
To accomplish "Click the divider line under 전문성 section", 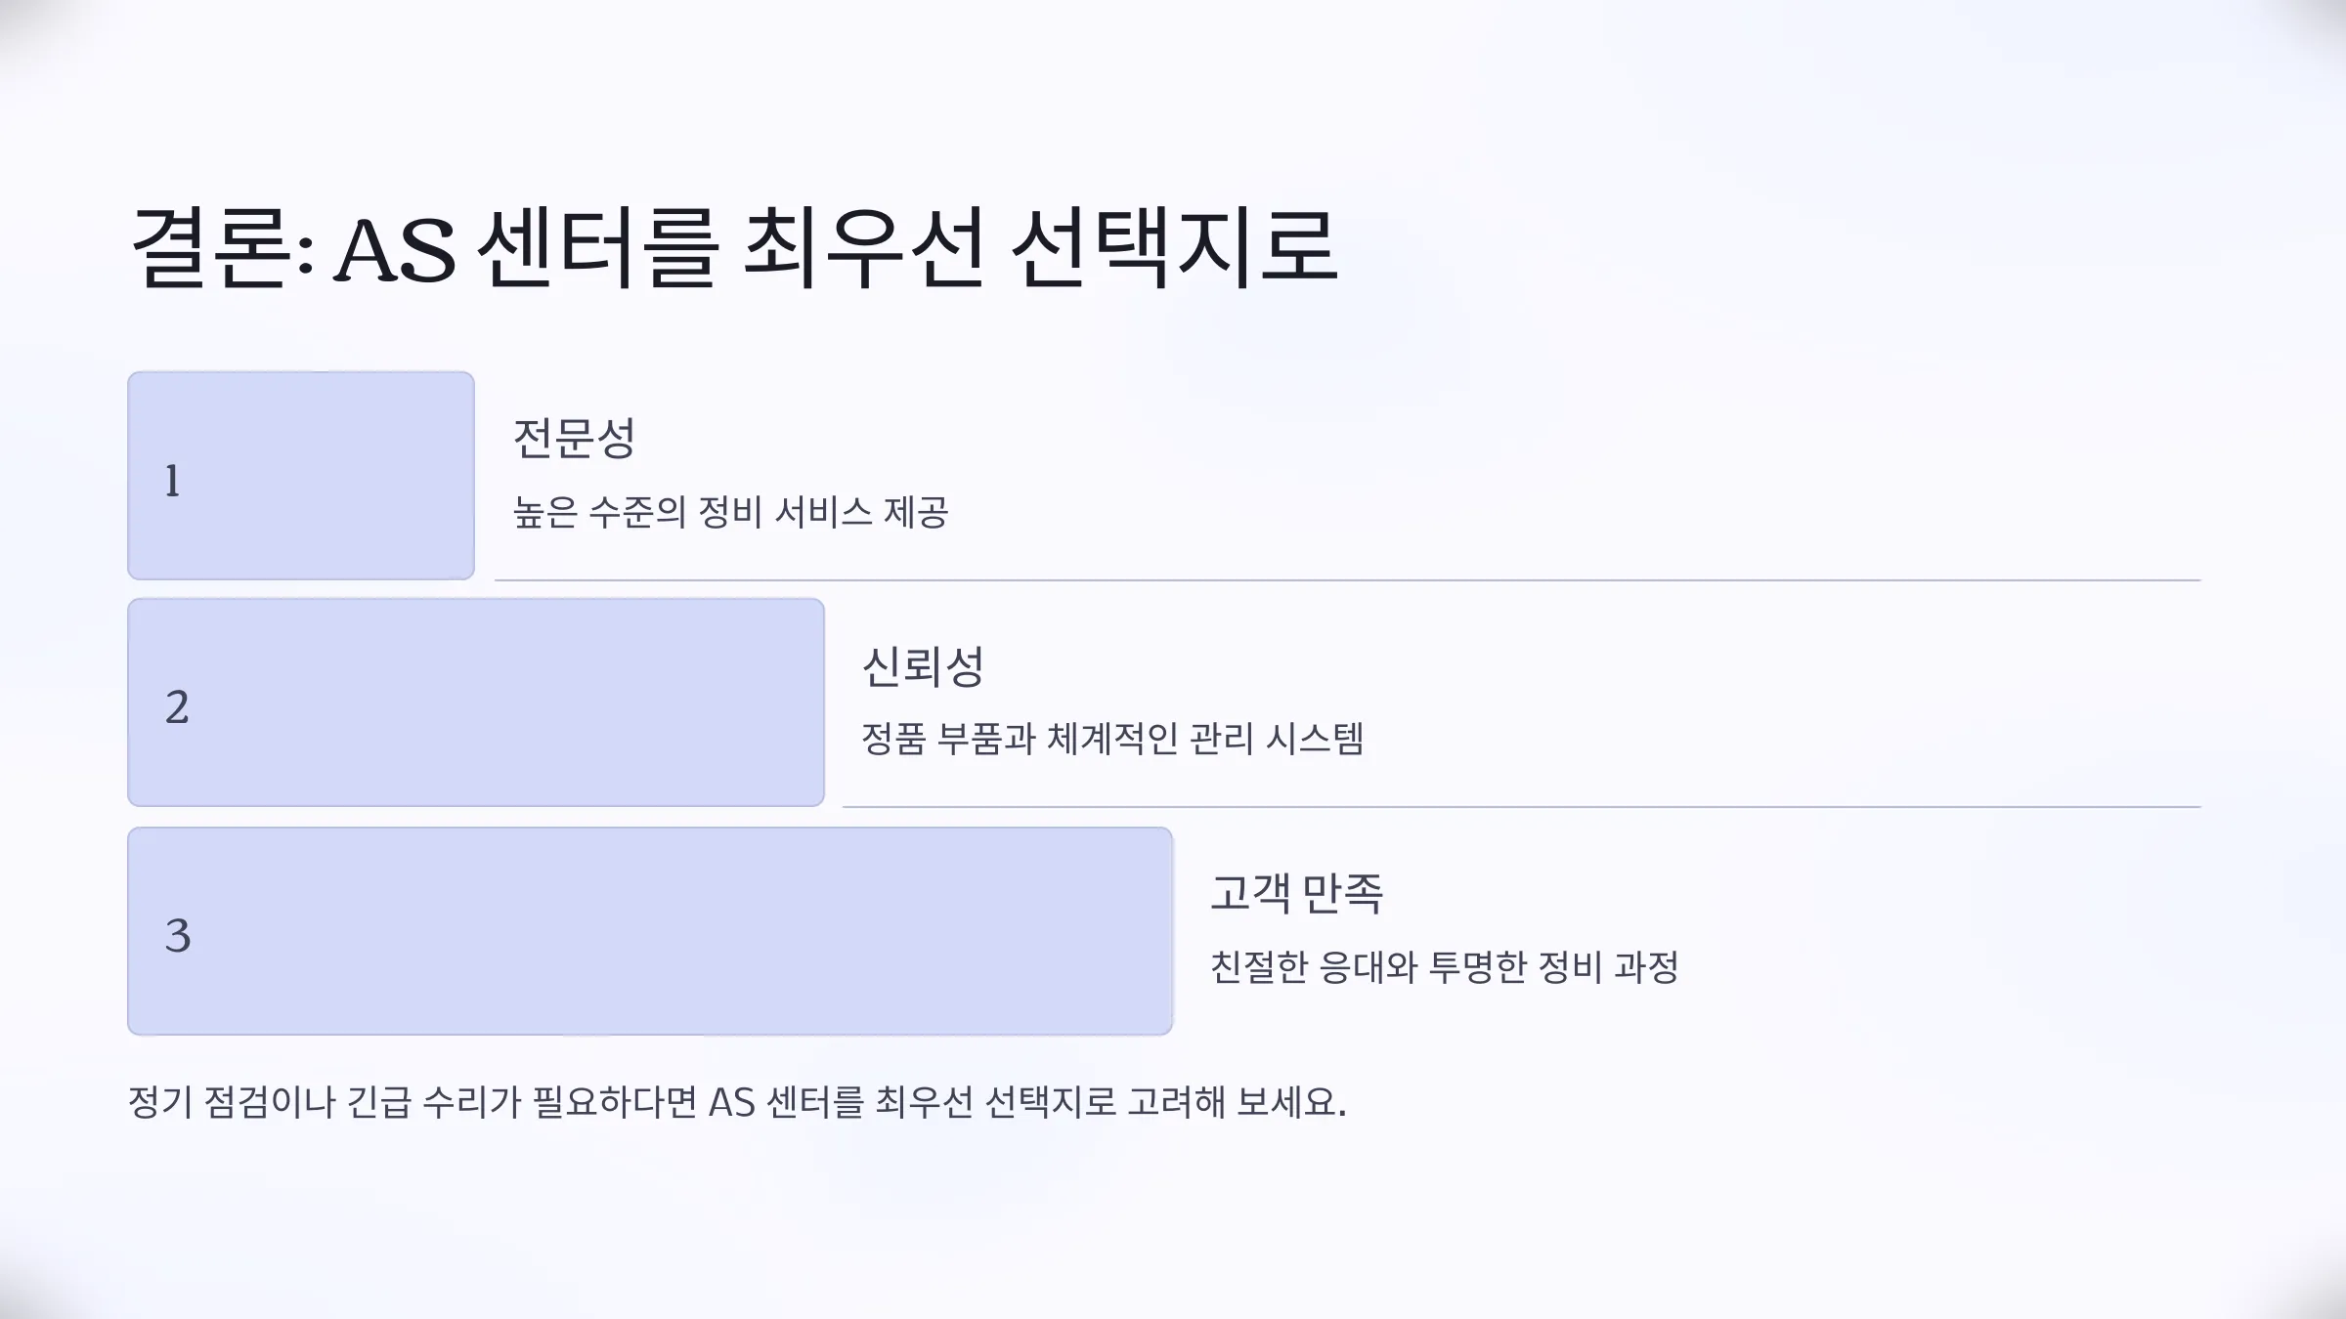I will [1347, 580].
